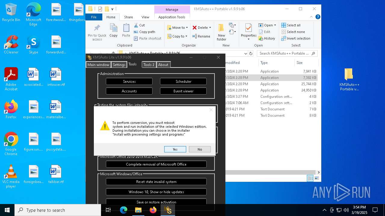Click taskbar search box
The width and height of the screenshot is (385, 216).
[58, 210]
